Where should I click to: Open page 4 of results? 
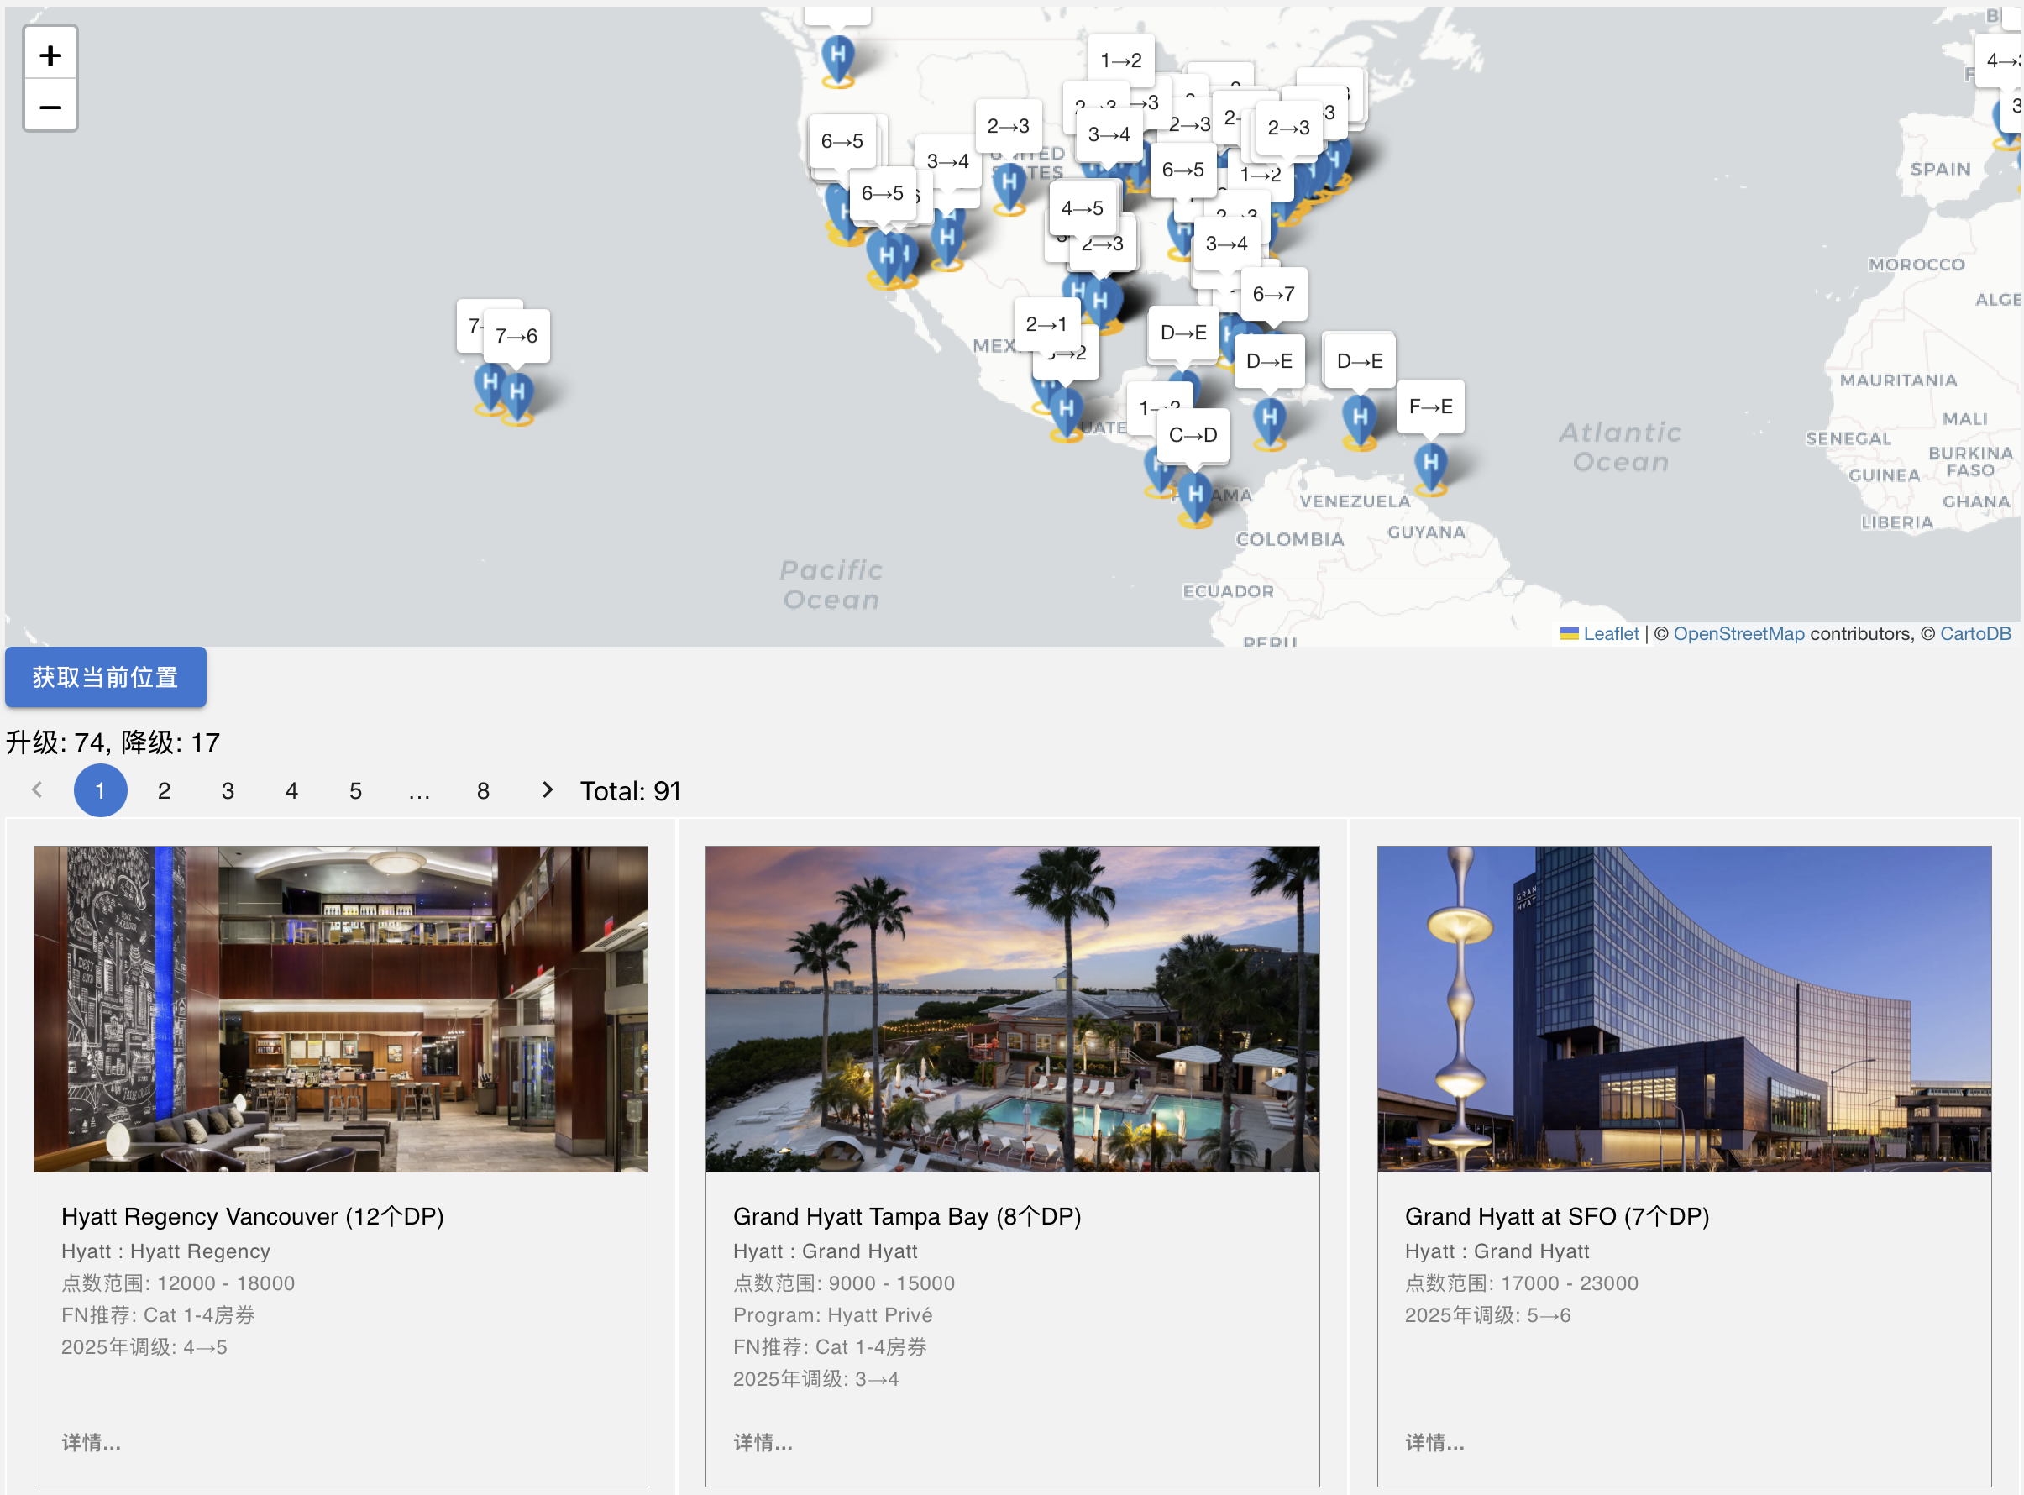pyautogui.click(x=291, y=791)
